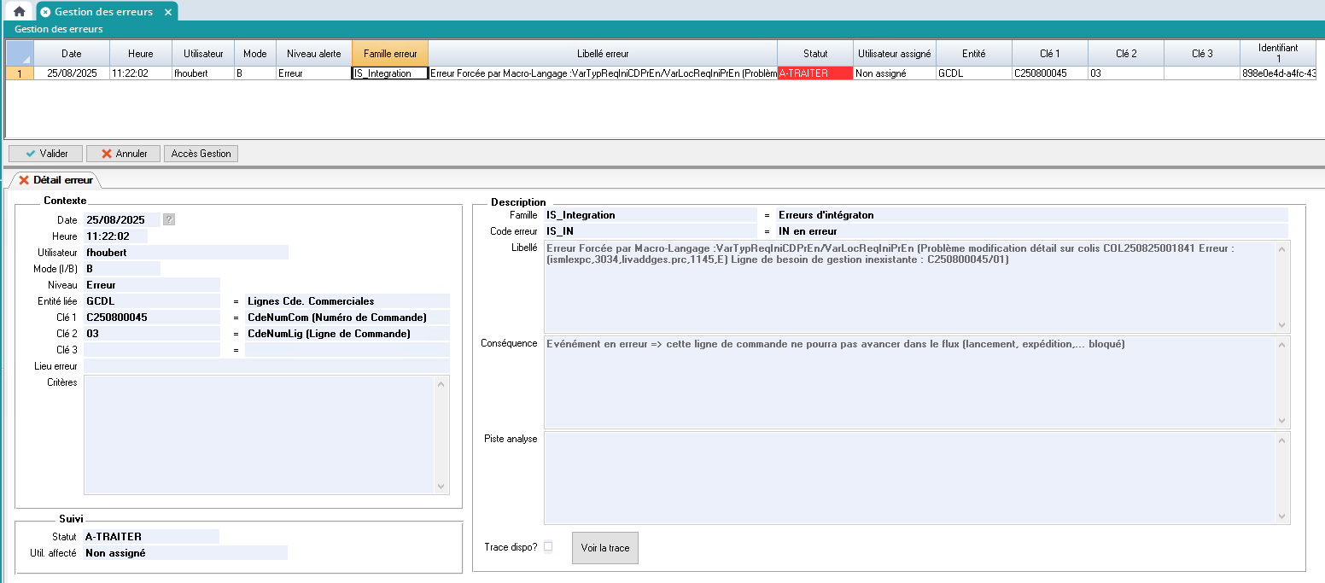
Task: Open the Home tab icon
Action: (x=19, y=12)
